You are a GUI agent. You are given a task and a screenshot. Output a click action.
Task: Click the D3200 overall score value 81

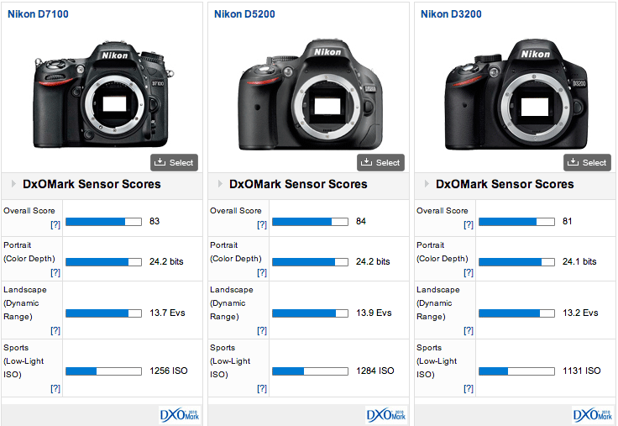click(x=567, y=221)
